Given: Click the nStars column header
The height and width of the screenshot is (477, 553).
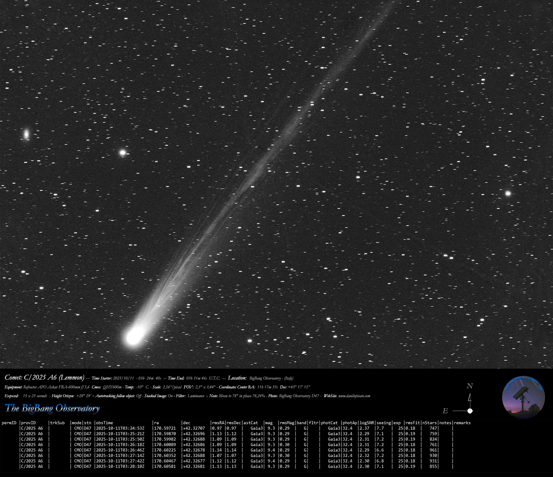Looking at the screenshot, I should [x=429, y=423].
